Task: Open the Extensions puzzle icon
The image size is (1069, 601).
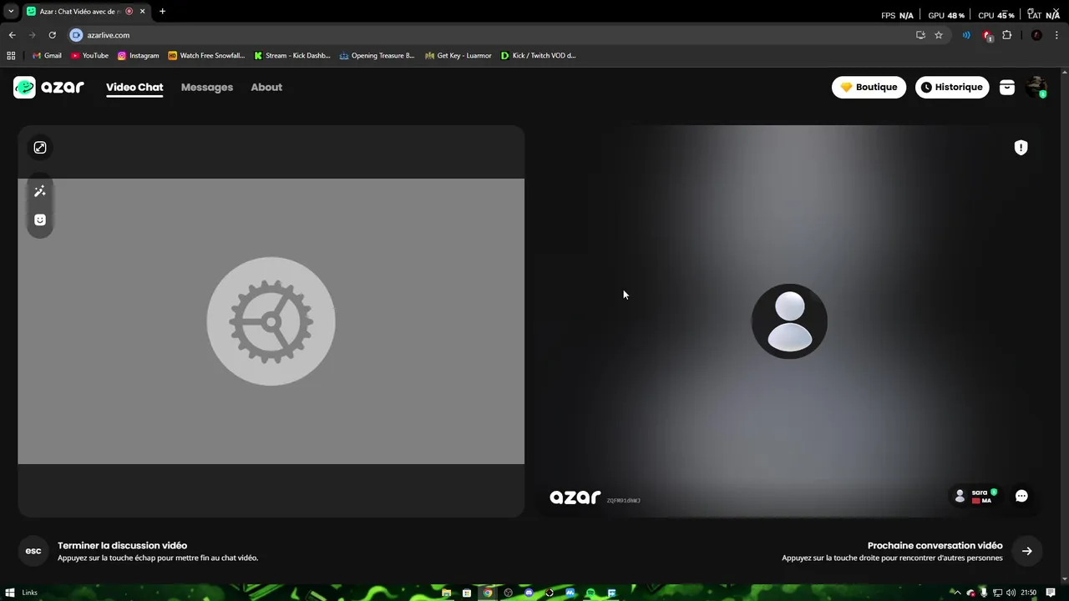Action: pyautogui.click(x=1006, y=35)
